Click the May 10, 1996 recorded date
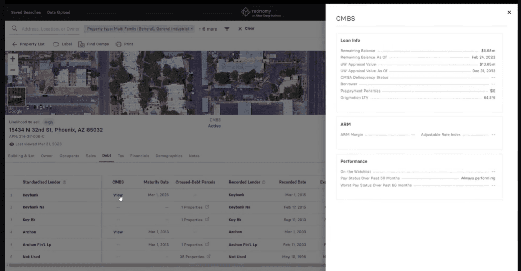Screen dimensions: 521x271 point(294,257)
